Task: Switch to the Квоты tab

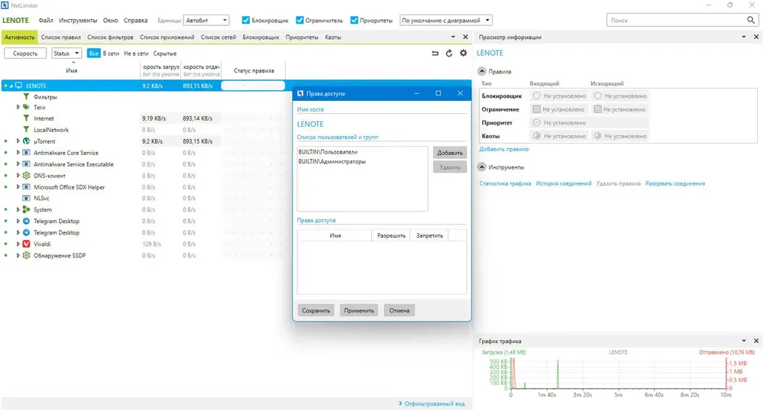Action: point(333,37)
